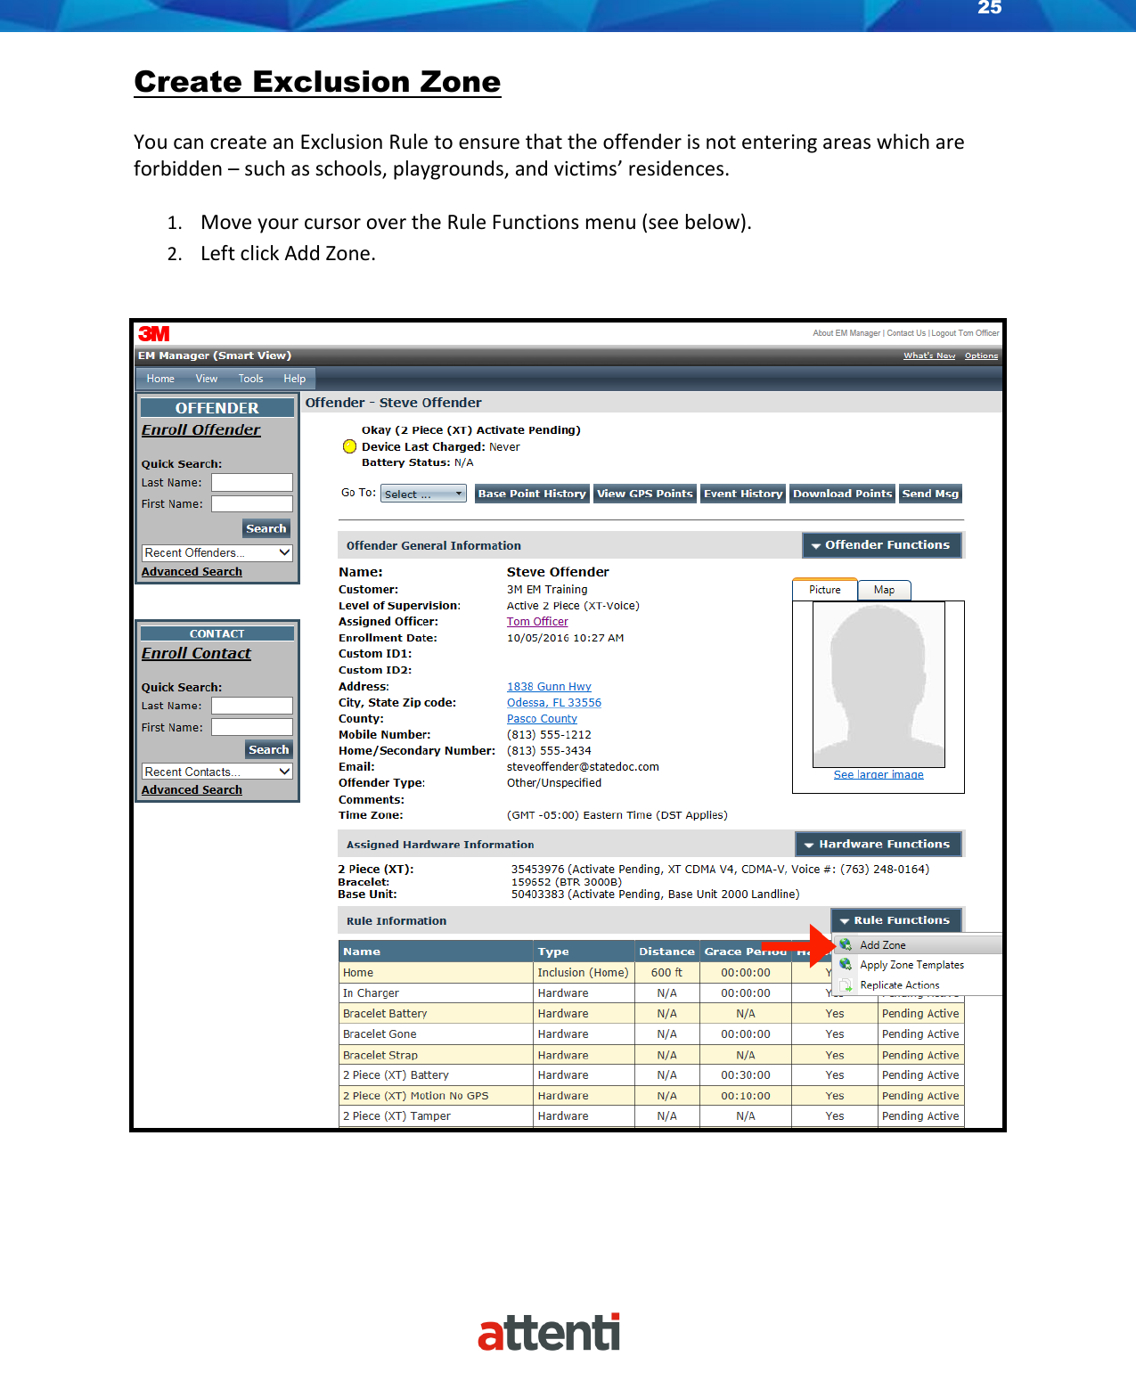Switch to the Map tab
This screenshot has width=1136, height=1397.
(885, 590)
